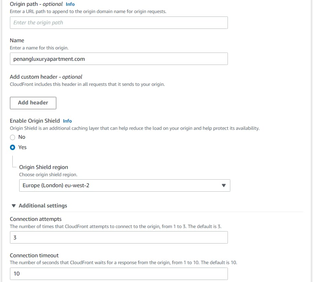Select the No radio button

12,137
